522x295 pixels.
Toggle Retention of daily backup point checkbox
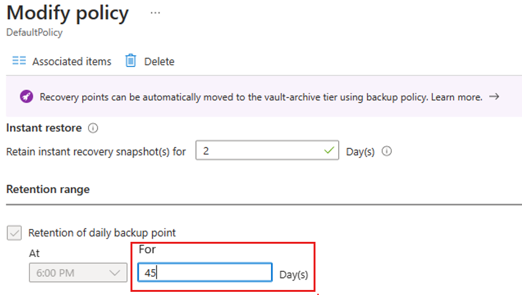point(14,233)
